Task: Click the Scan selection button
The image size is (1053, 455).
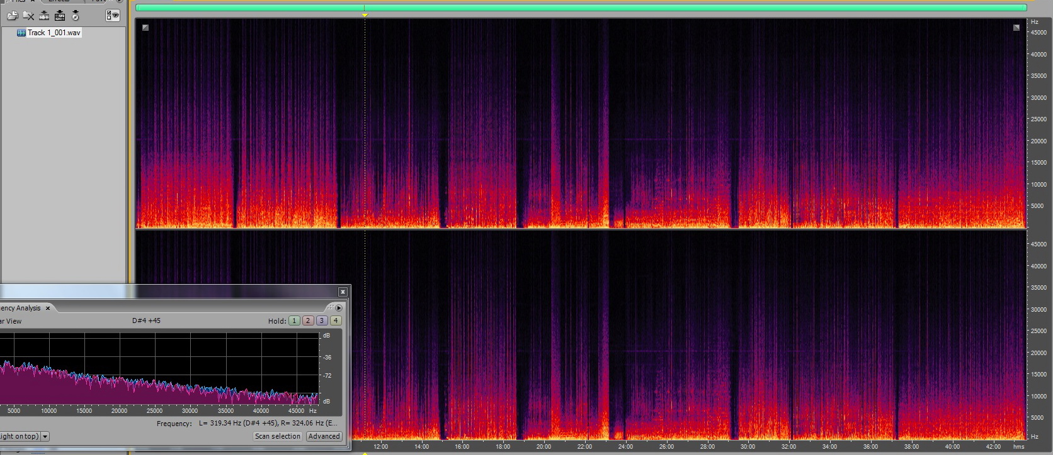Action: pos(277,436)
